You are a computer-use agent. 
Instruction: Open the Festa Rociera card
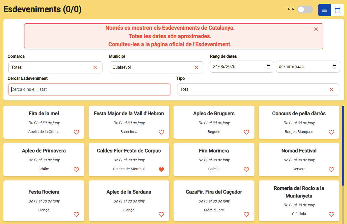tap(44, 201)
